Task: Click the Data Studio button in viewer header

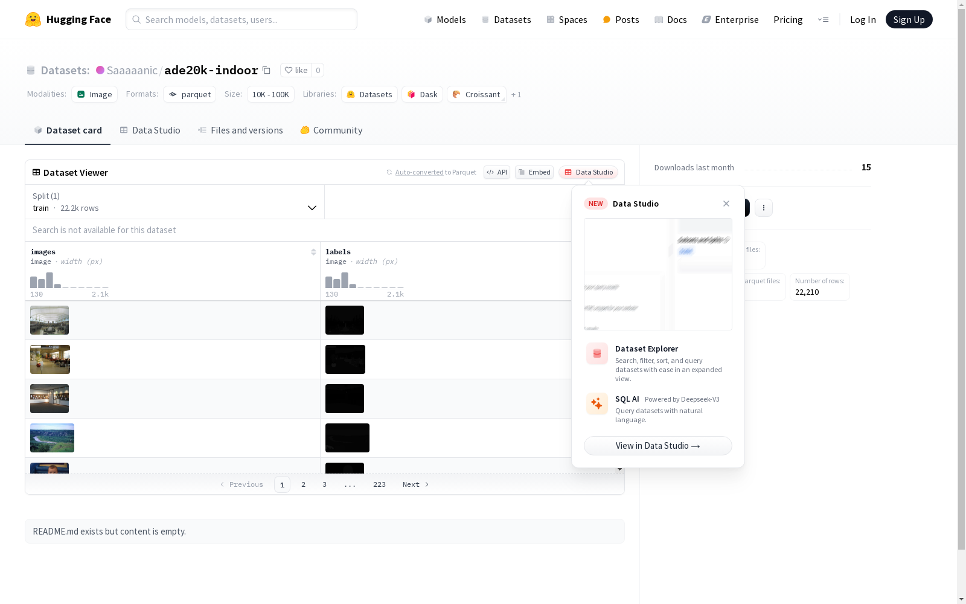Action: click(589, 172)
